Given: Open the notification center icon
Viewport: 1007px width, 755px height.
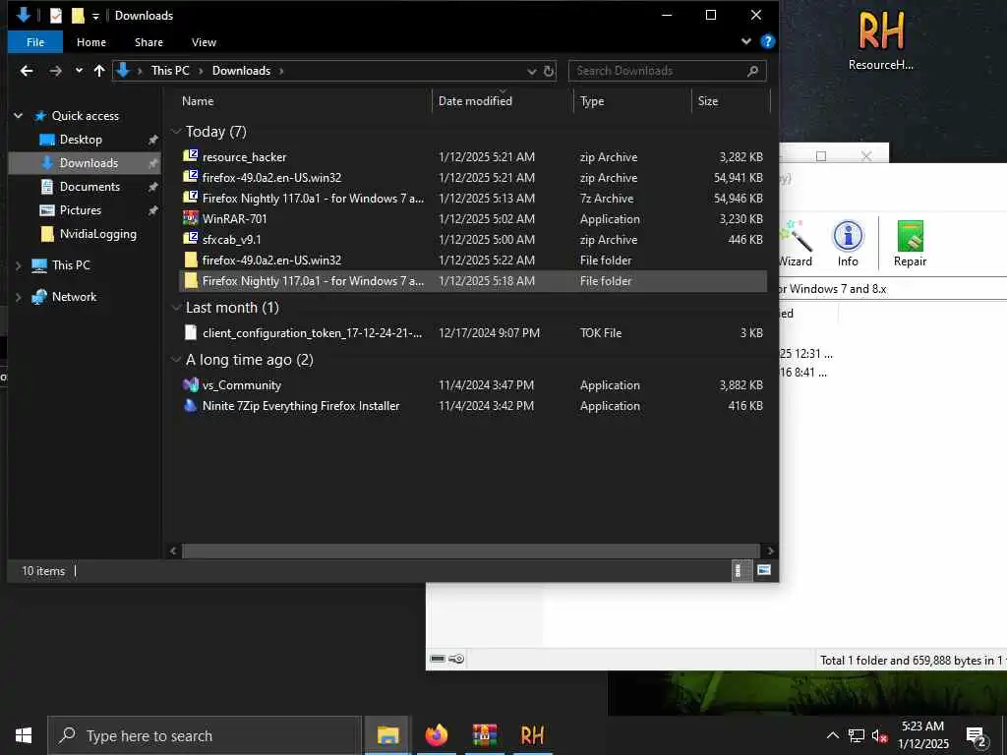Looking at the screenshot, I should [x=977, y=735].
